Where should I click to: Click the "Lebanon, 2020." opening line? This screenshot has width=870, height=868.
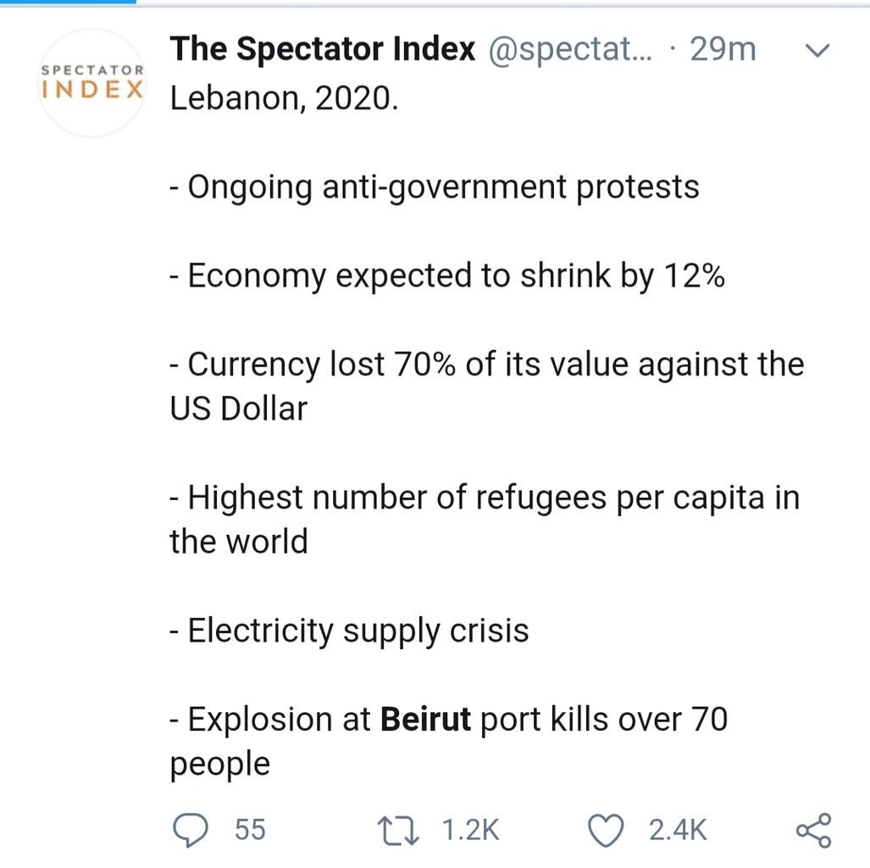point(284,98)
